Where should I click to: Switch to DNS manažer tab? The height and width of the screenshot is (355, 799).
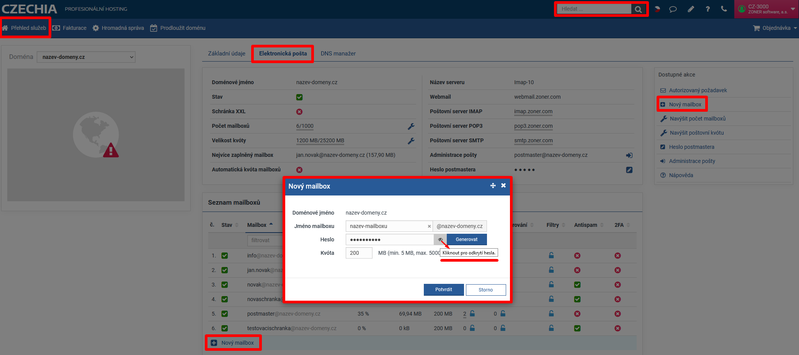click(x=338, y=54)
